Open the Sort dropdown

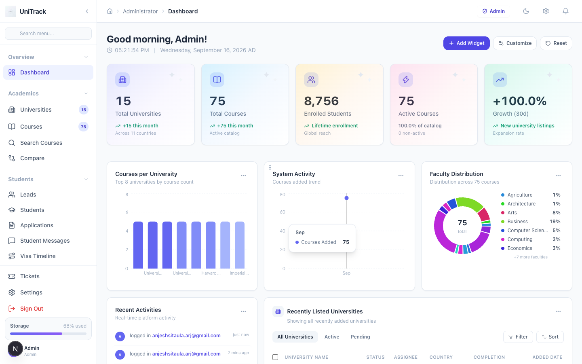click(550, 337)
